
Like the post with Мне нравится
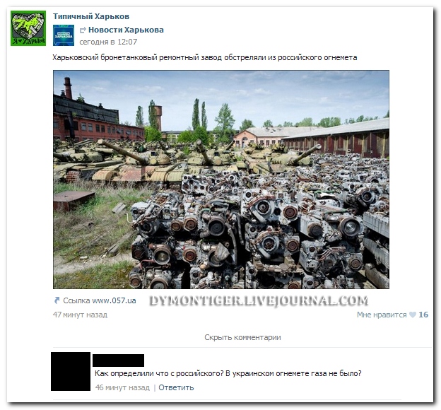pos(382,315)
